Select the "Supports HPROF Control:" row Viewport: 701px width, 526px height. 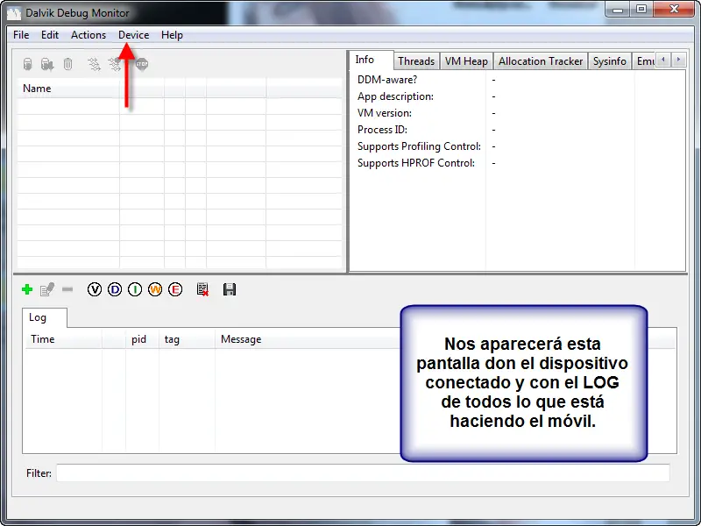(517, 163)
